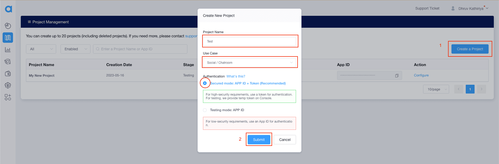Open the All stage filter dropdown

(x=41, y=49)
